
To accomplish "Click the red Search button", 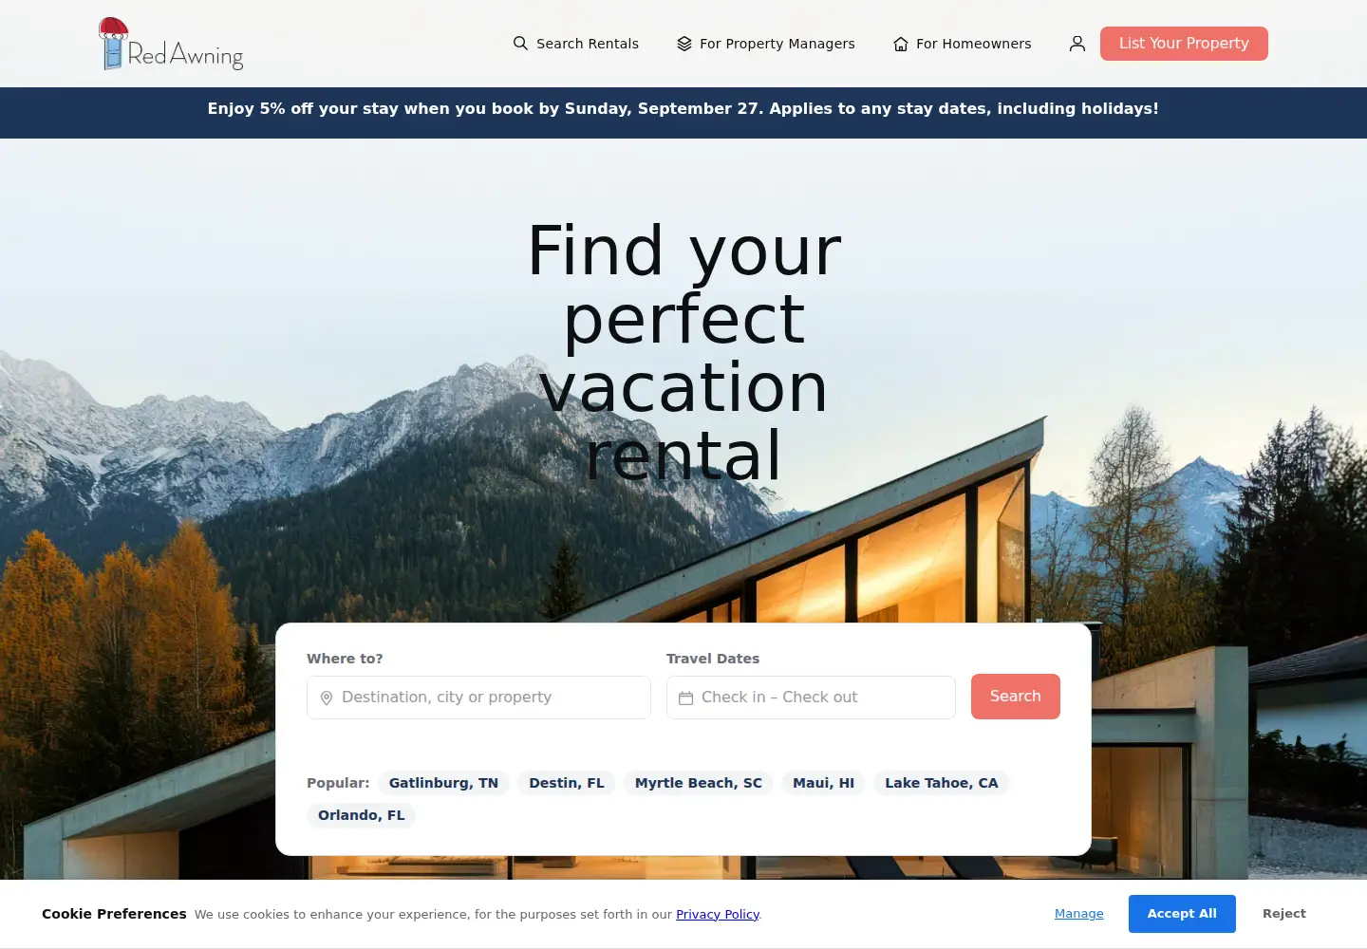I will coord(1016,697).
